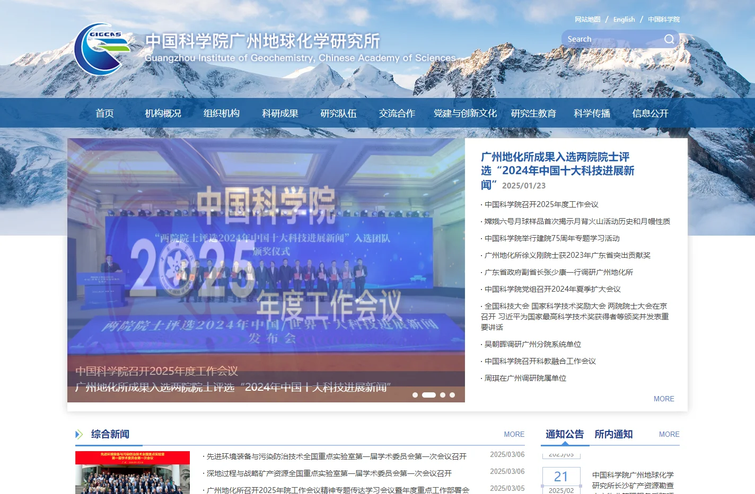The height and width of the screenshot is (494, 755).
Task: Switch to the 所内通知 tab
Action: 613,434
